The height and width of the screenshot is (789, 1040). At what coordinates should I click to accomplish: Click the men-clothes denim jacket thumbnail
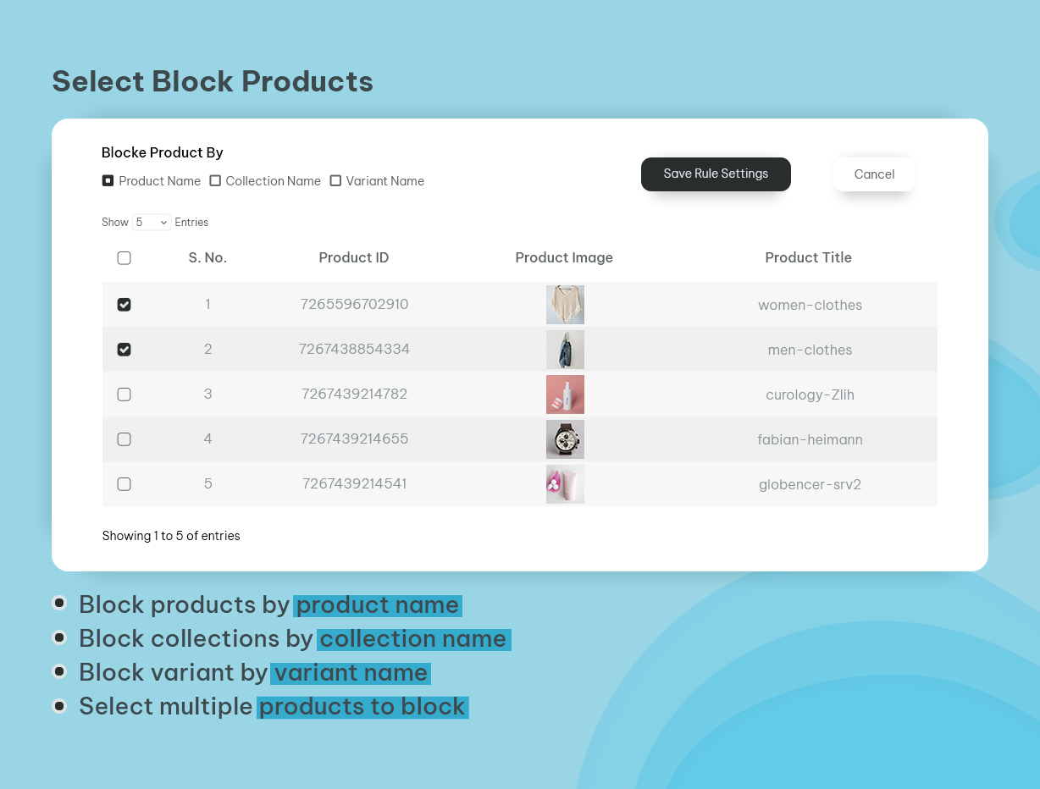[x=565, y=350]
